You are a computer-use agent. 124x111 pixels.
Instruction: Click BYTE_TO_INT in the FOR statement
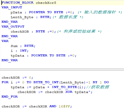pyautogui.click(x=46, y=82)
